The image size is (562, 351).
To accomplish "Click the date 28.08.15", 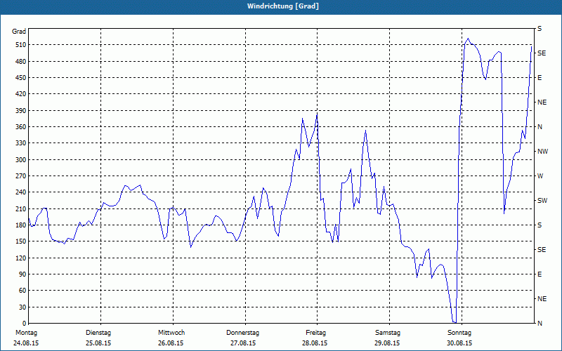I will pos(315,343).
